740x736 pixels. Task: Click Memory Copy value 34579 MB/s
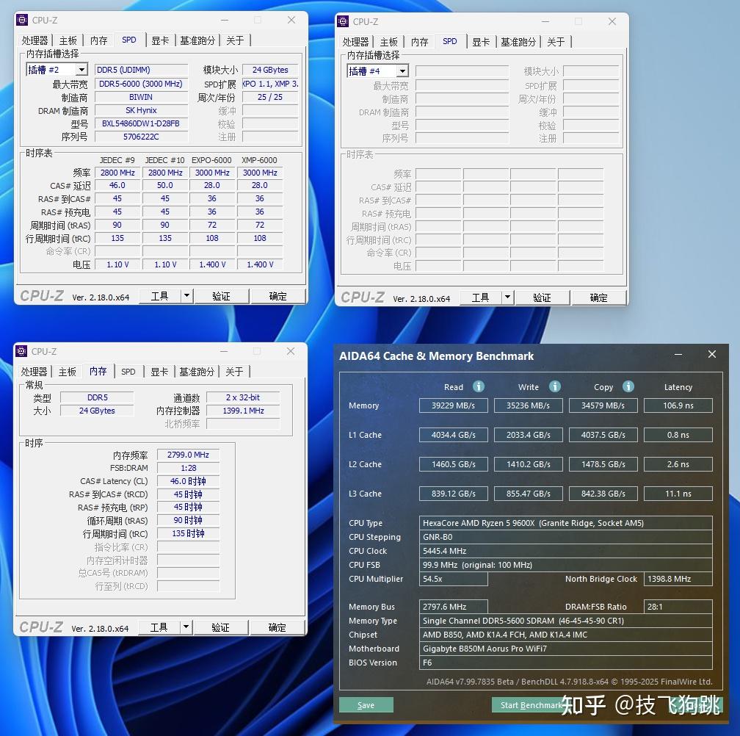click(x=603, y=405)
